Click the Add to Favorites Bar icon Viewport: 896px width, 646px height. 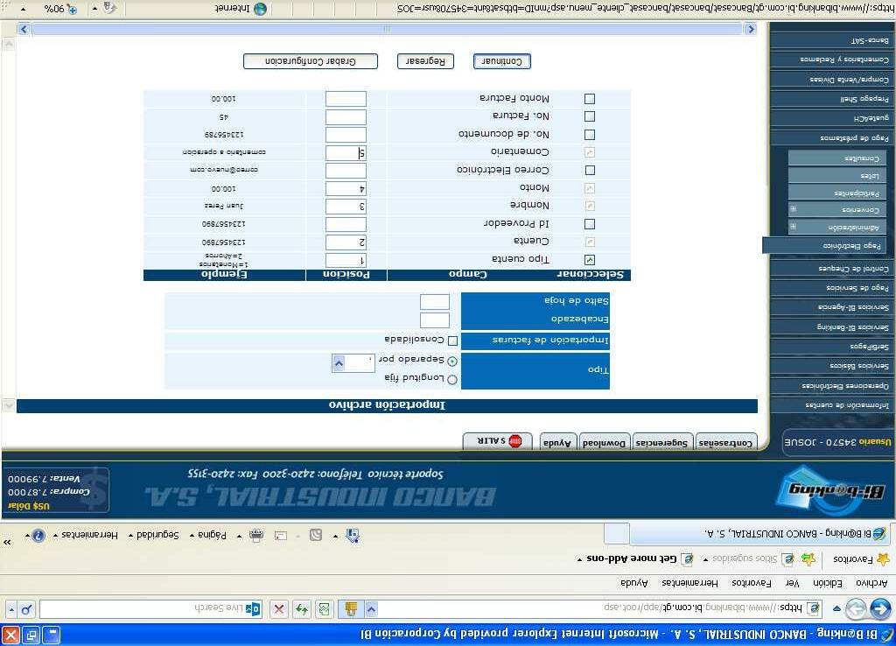[x=808, y=559]
